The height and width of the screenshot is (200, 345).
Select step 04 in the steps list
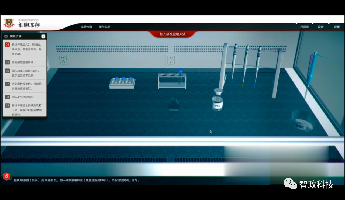click(25, 49)
